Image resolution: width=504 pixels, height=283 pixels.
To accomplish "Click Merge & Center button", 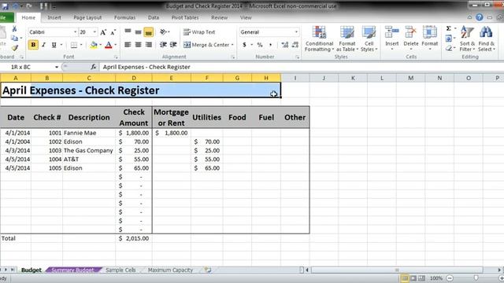I will (206, 45).
